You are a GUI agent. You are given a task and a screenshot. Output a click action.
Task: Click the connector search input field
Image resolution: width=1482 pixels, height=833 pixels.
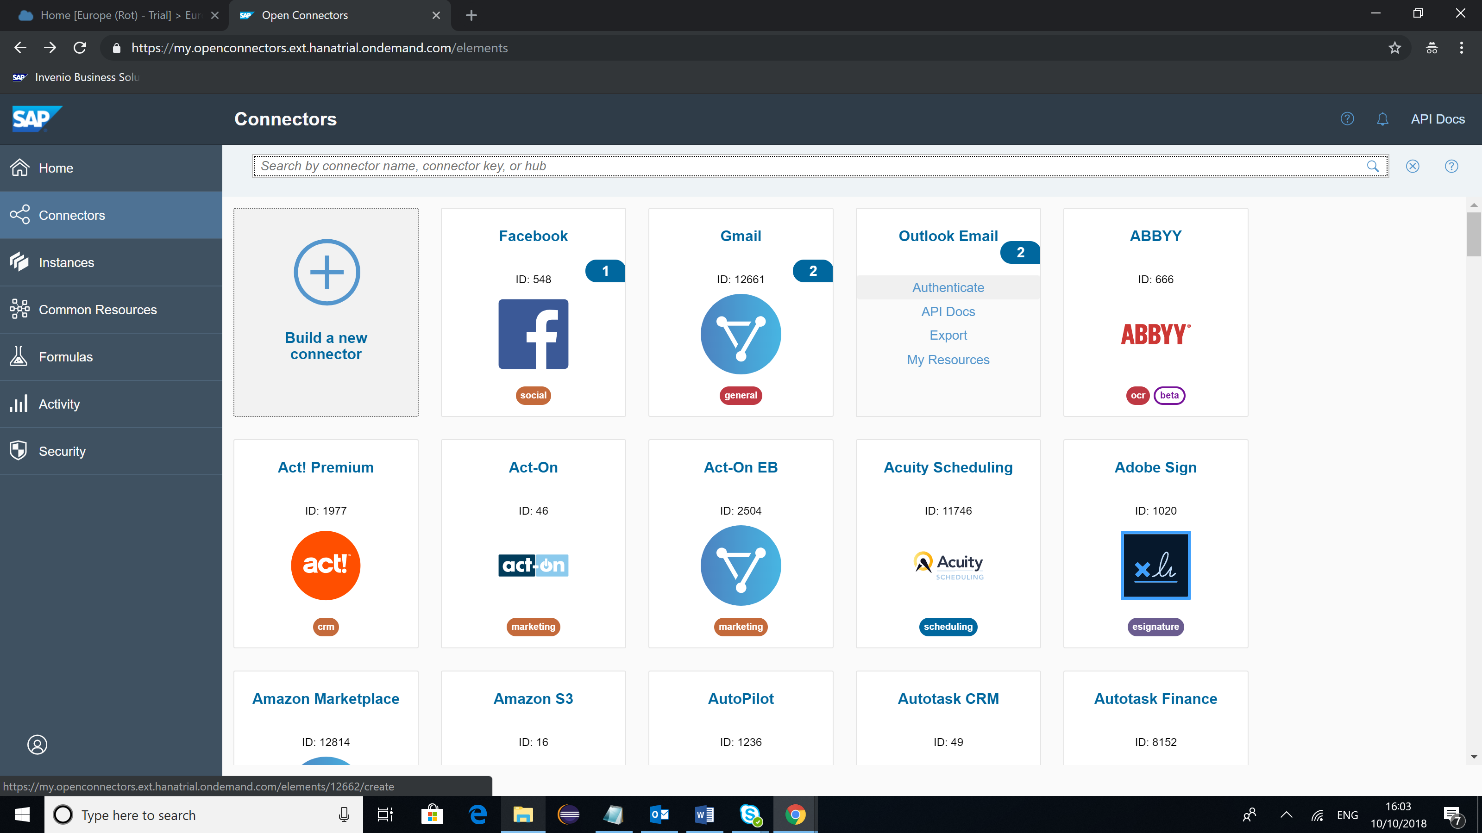click(805, 166)
